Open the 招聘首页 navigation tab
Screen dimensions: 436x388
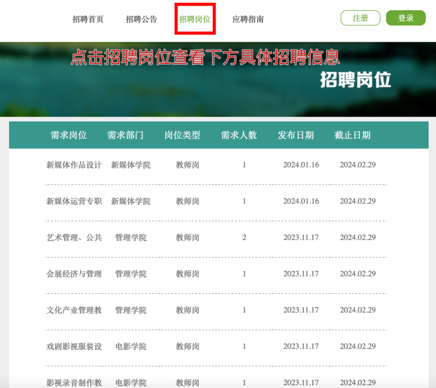(88, 19)
